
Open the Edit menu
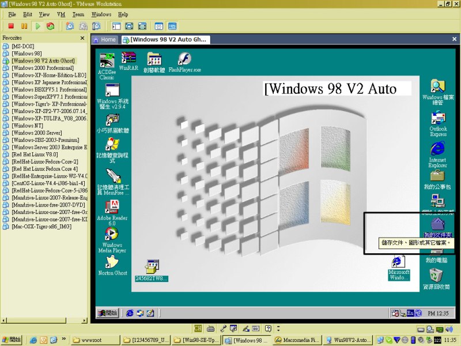click(28, 14)
